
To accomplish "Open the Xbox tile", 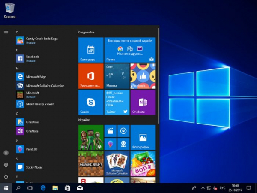I will click(91, 138).
